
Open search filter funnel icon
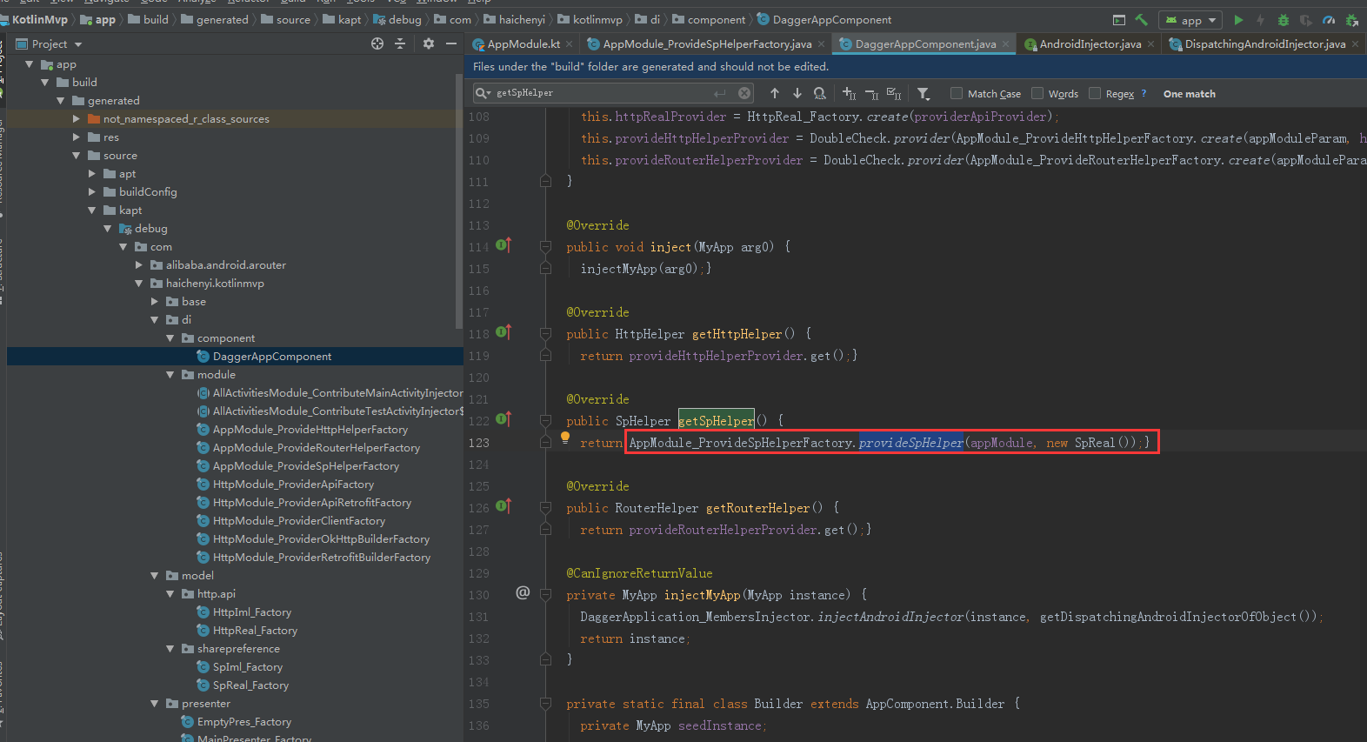click(x=924, y=93)
